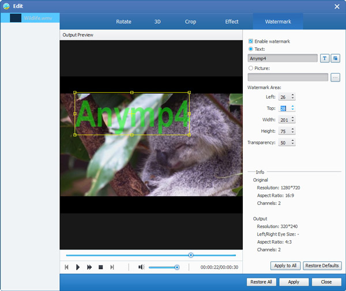The image size is (346, 291).
Task: Click bottom-right handle of watermark box
Action: [x=189, y=135]
